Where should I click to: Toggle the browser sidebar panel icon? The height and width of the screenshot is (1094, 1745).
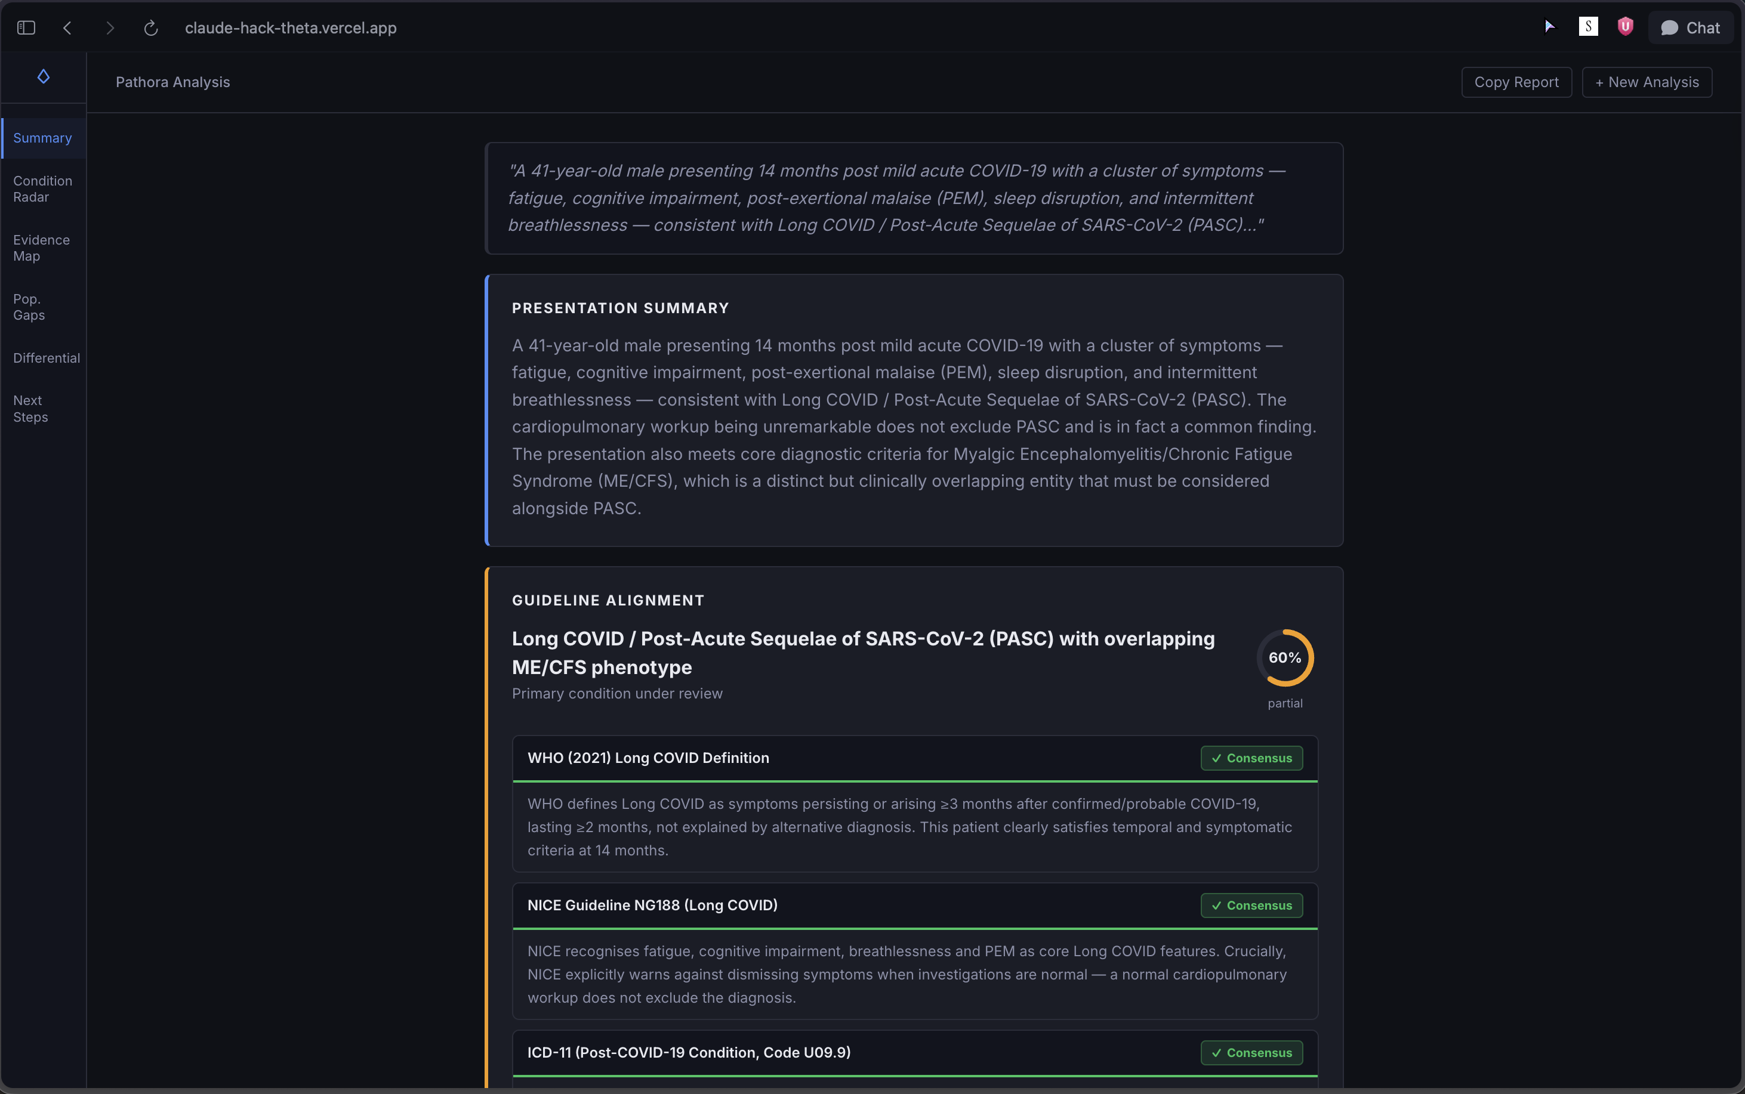point(26,27)
